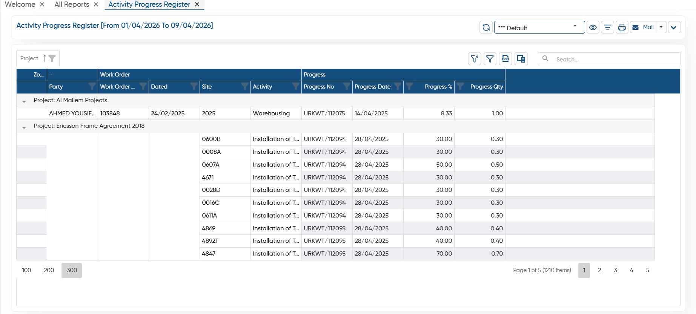Open the Default layout combo box
This screenshot has height=314, width=696.
[539, 28]
